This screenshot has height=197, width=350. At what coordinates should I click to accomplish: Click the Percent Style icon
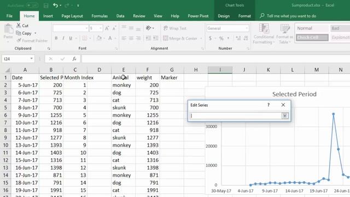click(x=221, y=38)
